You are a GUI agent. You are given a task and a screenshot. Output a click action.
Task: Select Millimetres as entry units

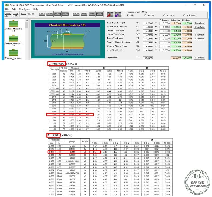click(190, 15)
